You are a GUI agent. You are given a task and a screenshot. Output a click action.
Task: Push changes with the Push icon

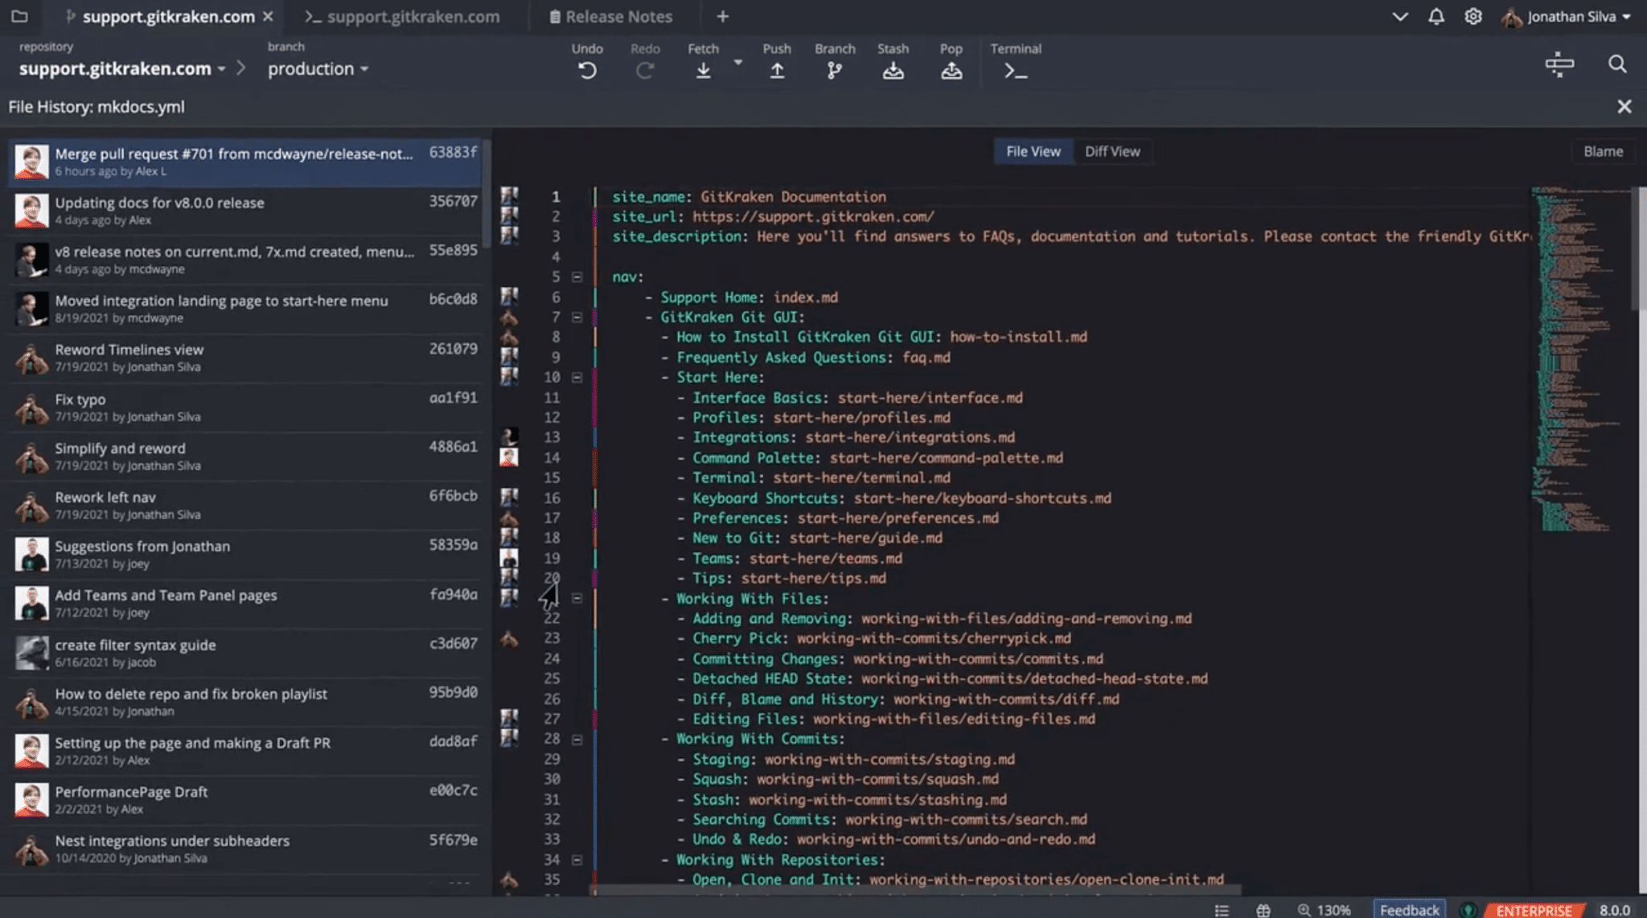click(x=777, y=71)
